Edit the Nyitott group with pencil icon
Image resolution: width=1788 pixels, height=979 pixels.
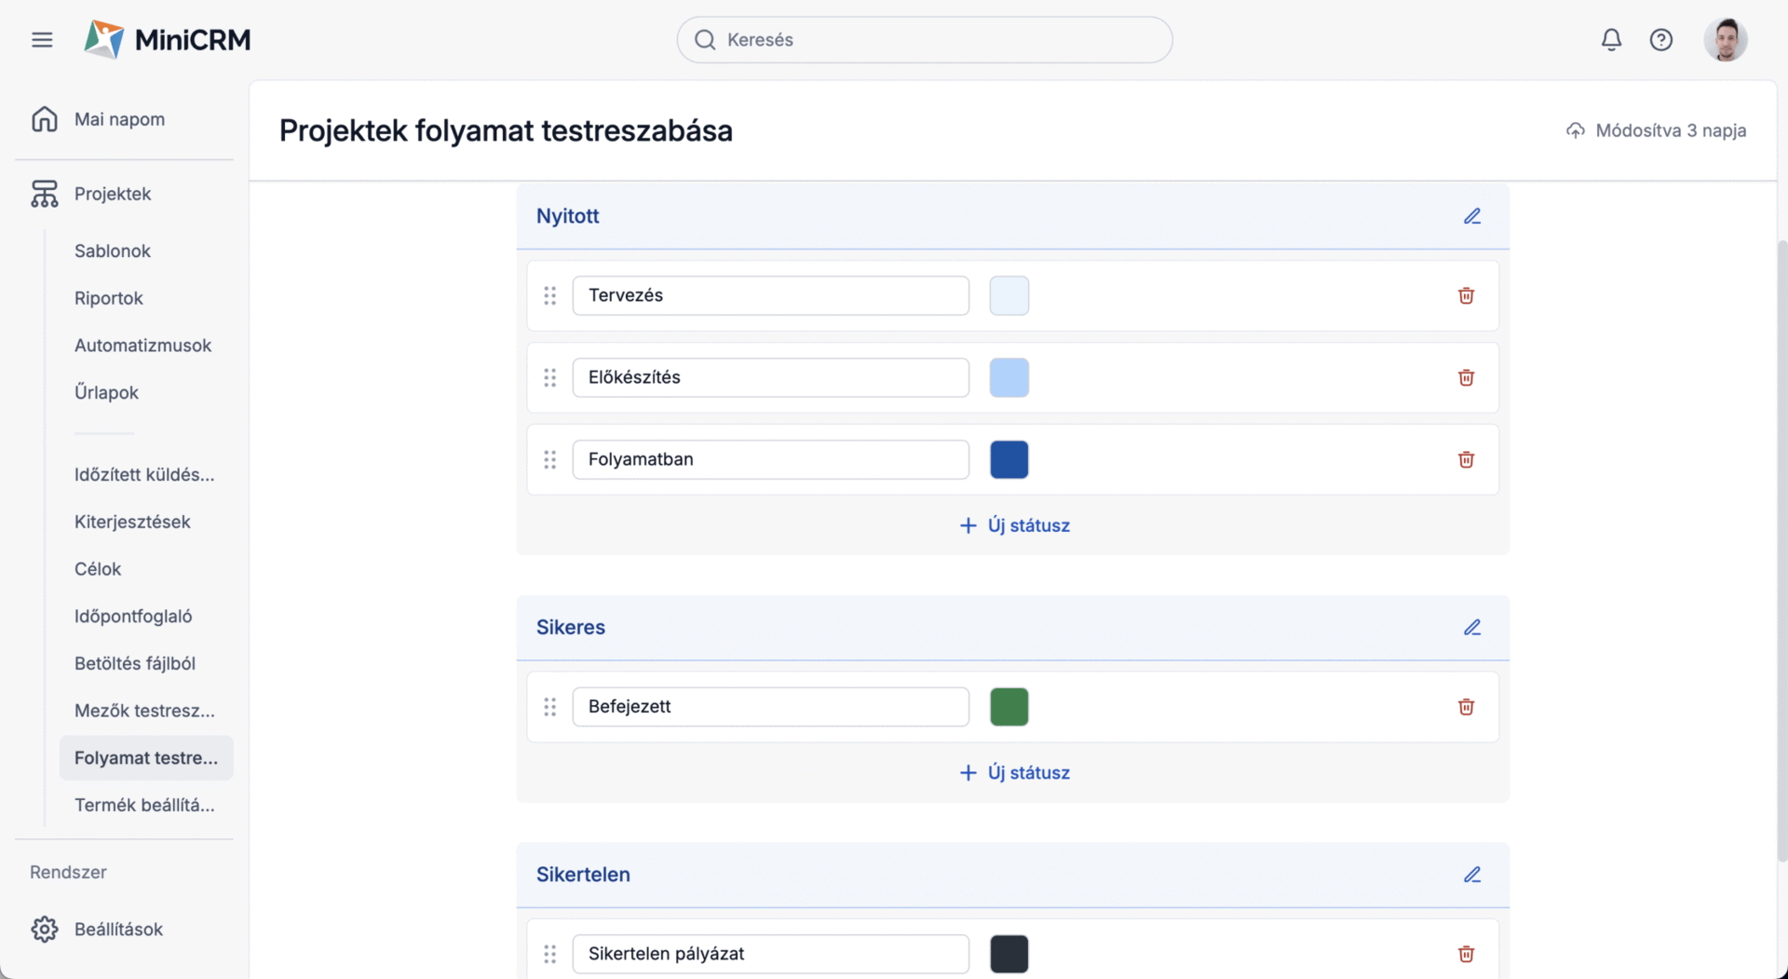point(1471,216)
